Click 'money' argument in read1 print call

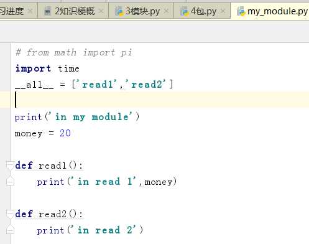point(159,182)
